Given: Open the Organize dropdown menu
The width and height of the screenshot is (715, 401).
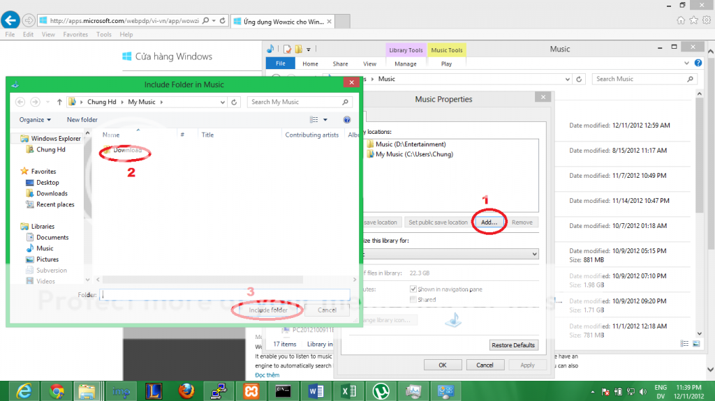Looking at the screenshot, I should pos(35,120).
